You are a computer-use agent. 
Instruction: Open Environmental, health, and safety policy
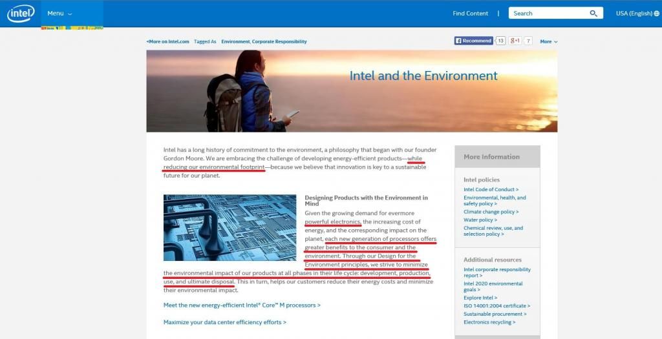495,201
